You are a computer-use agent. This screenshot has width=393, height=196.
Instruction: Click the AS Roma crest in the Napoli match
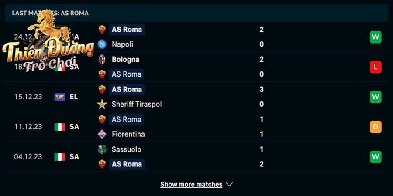tap(102, 30)
